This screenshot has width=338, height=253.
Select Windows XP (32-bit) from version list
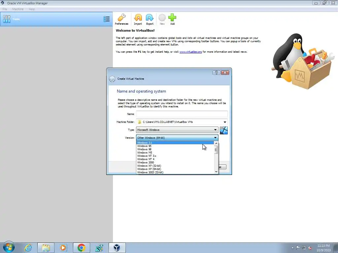[175, 166]
